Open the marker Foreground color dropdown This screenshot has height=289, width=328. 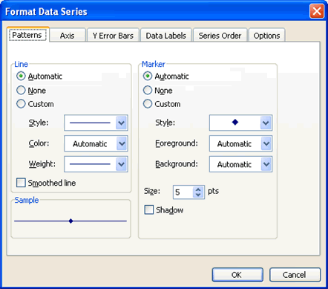point(240,143)
